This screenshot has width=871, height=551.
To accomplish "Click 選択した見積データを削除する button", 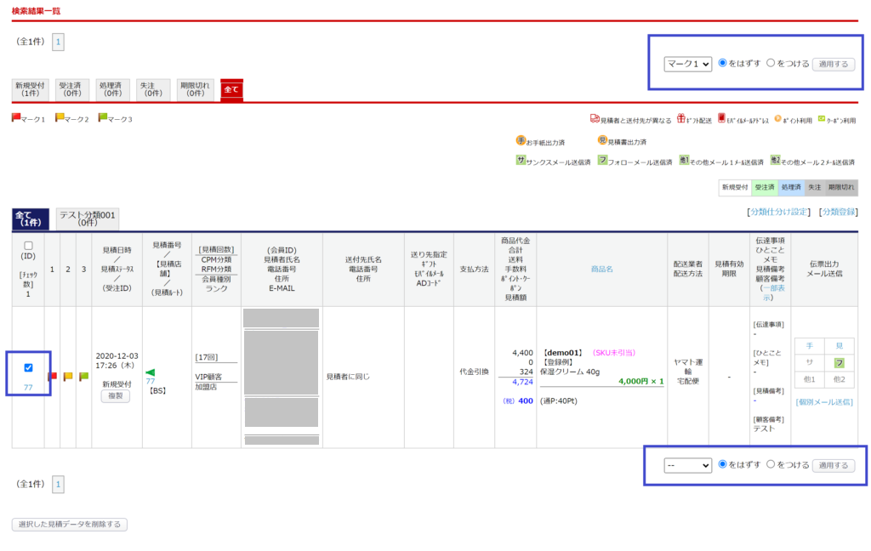I will (x=70, y=525).
